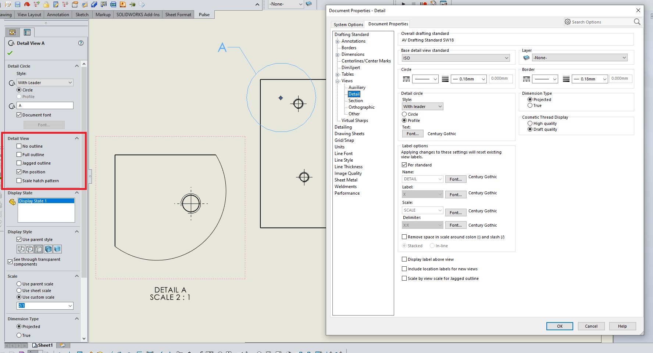Enable the Jagged outline checkbox
This screenshot has height=353, width=653.
[19, 163]
